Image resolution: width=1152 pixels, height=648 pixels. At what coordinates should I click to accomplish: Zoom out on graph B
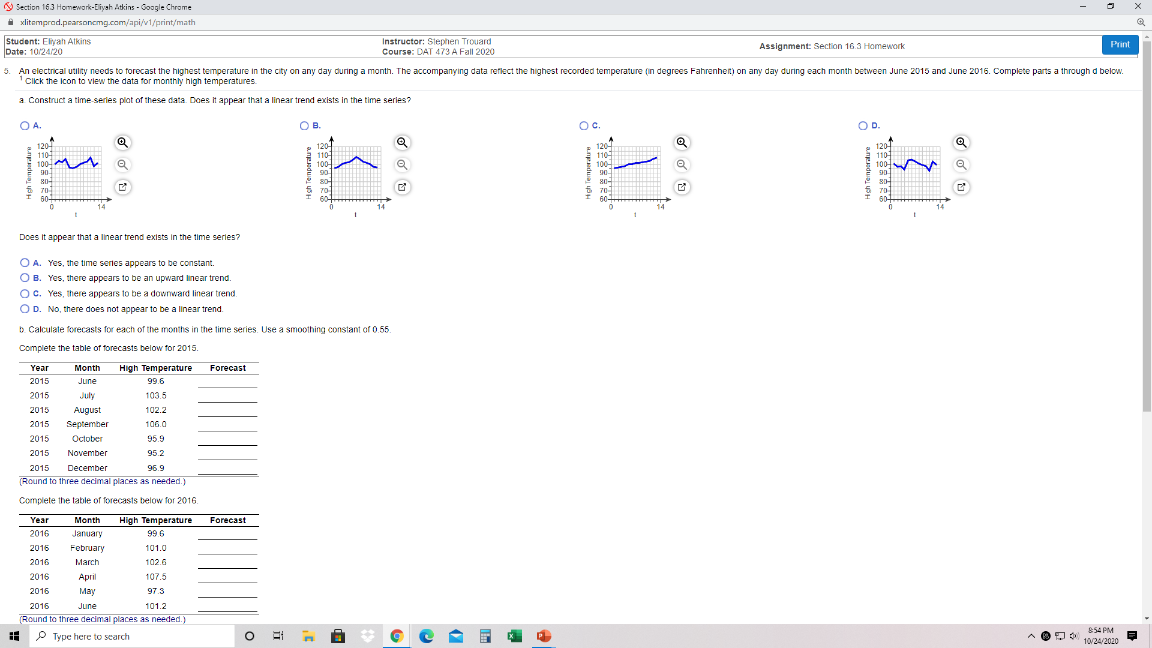(x=402, y=165)
